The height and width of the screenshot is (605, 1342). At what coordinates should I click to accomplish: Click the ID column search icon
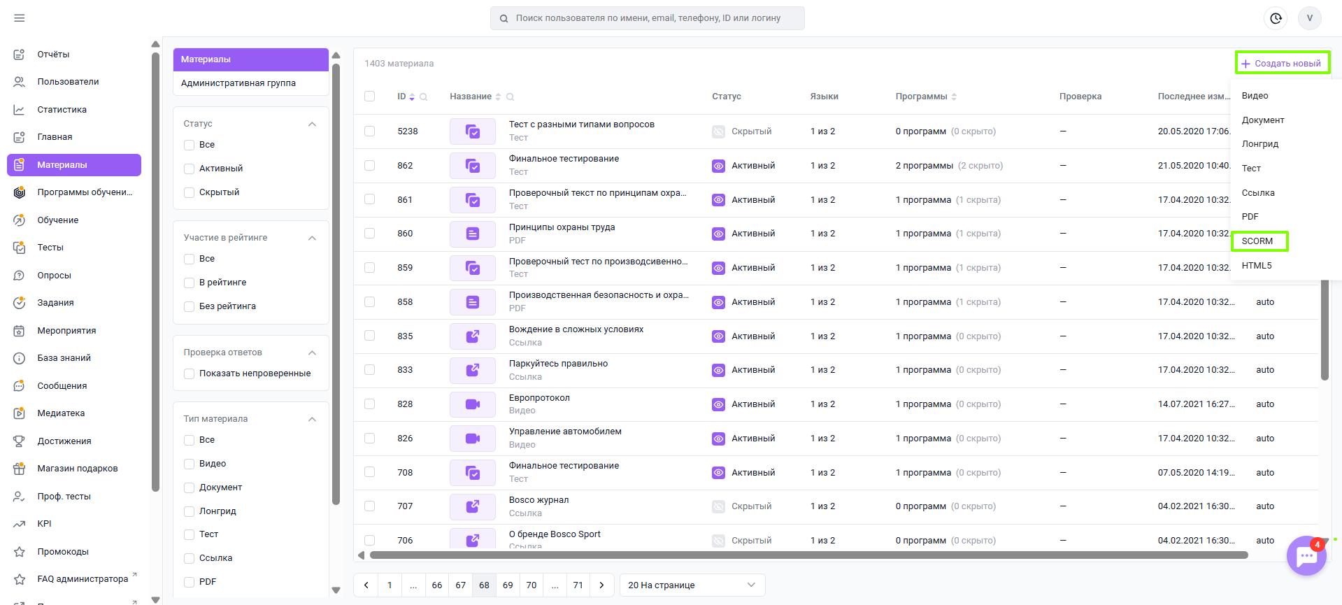pyautogui.click(x=423, y=97)
